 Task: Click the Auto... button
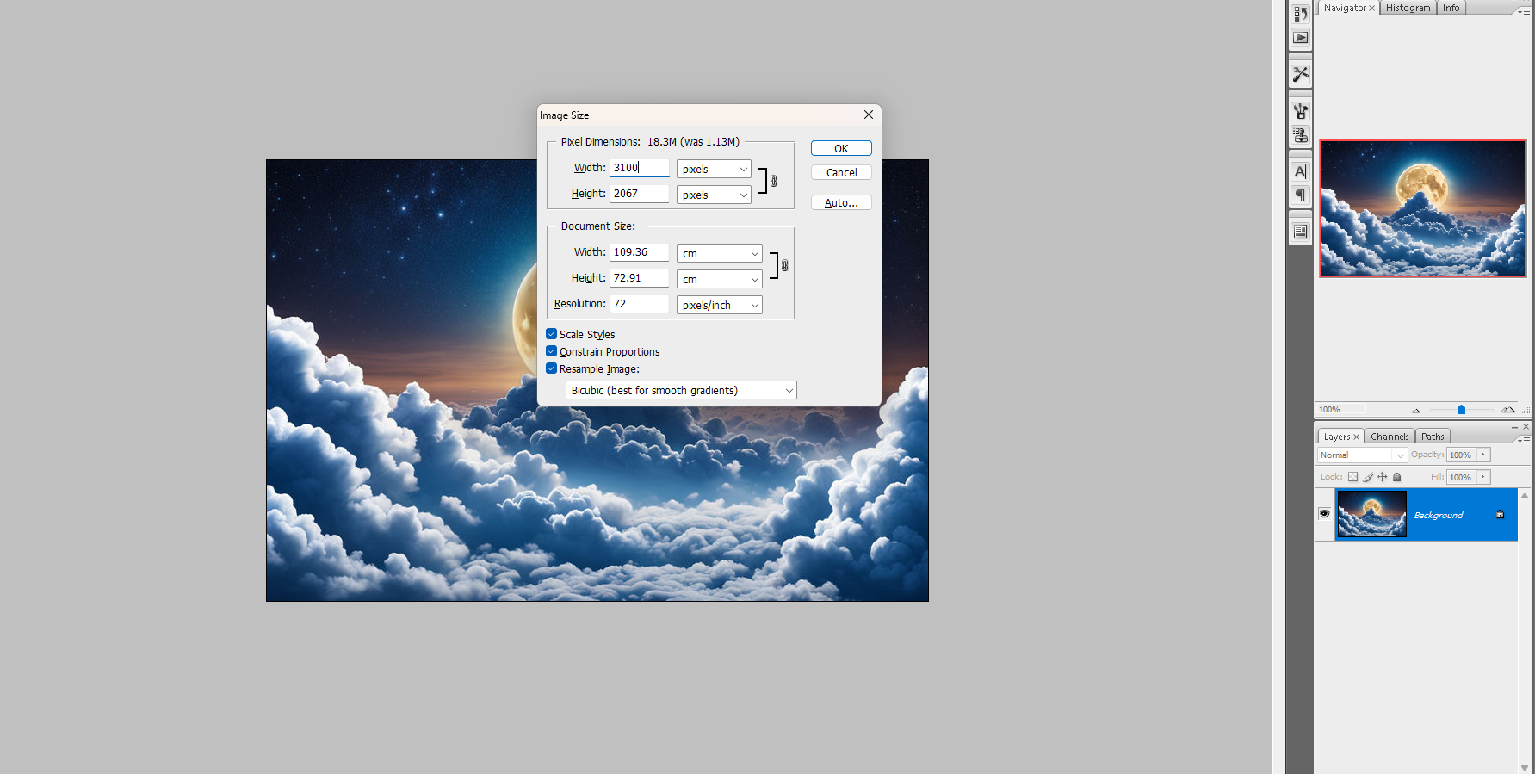[841, 203]
